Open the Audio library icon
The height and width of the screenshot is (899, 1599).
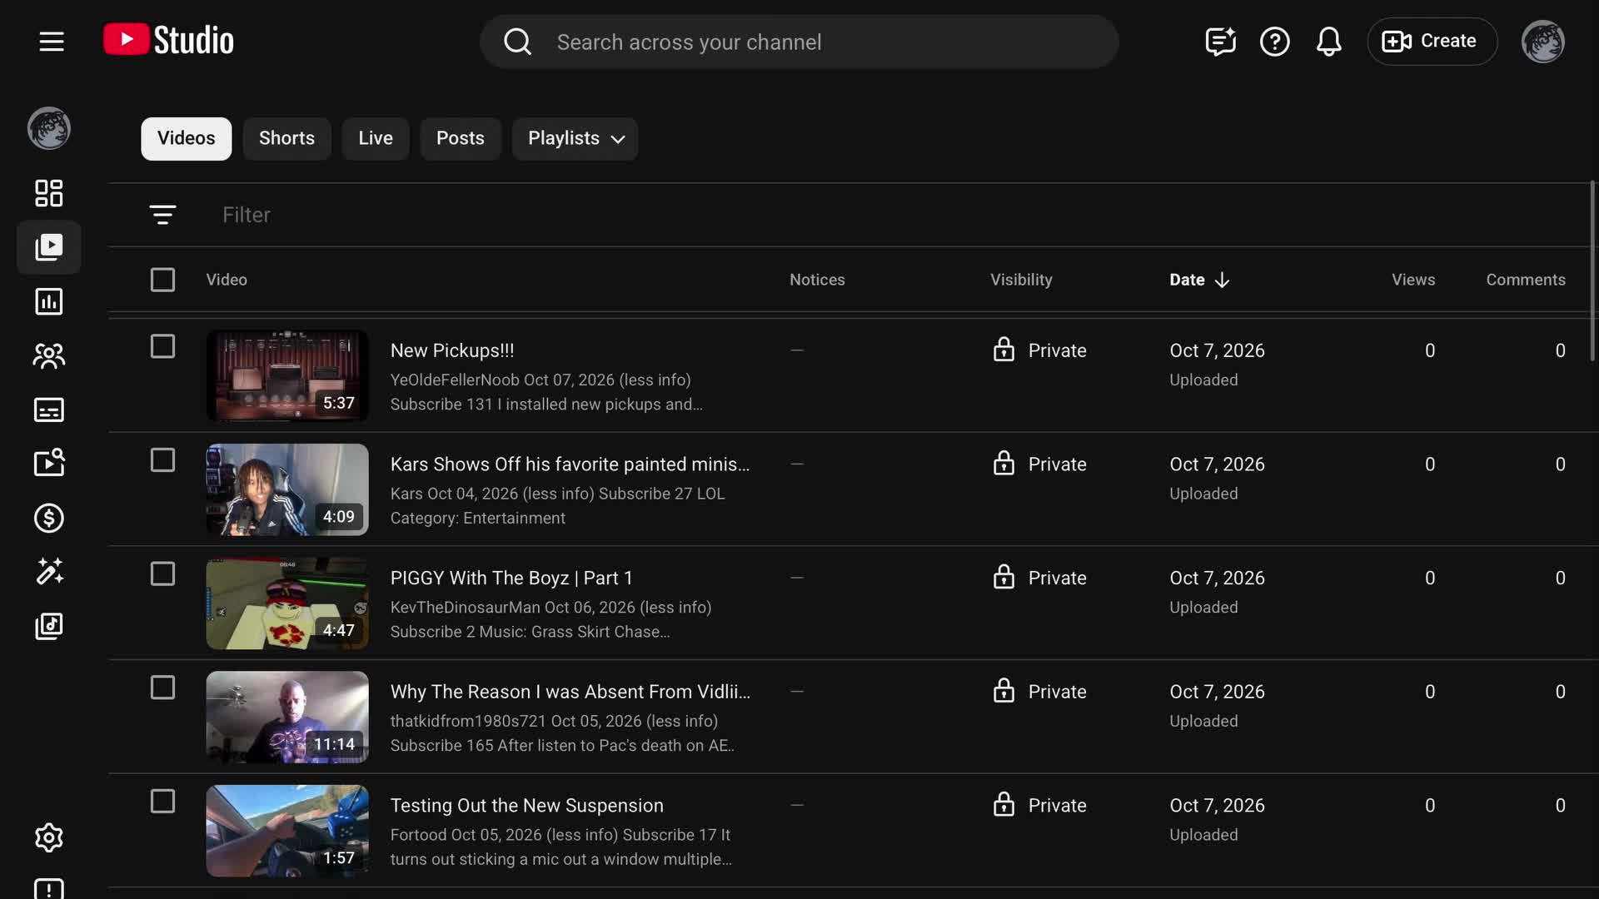tap(49, 626)
